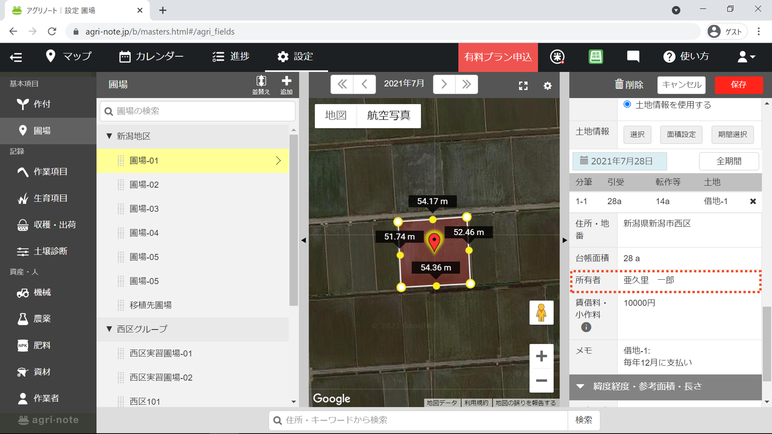Switch map view to 航空写真
Image resolution: width=772 pixels, height=434 pixels.
[x=388, y=115]
